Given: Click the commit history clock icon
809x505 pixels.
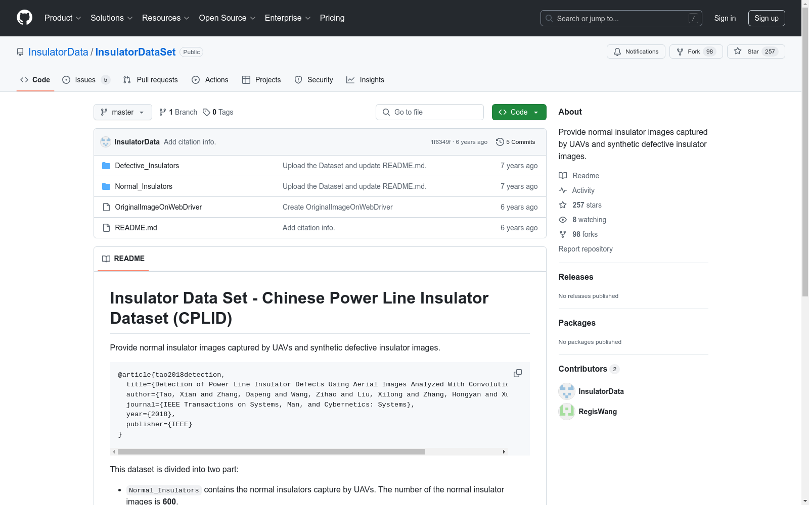Looking at the screenshot, I should tap(500, 142).
